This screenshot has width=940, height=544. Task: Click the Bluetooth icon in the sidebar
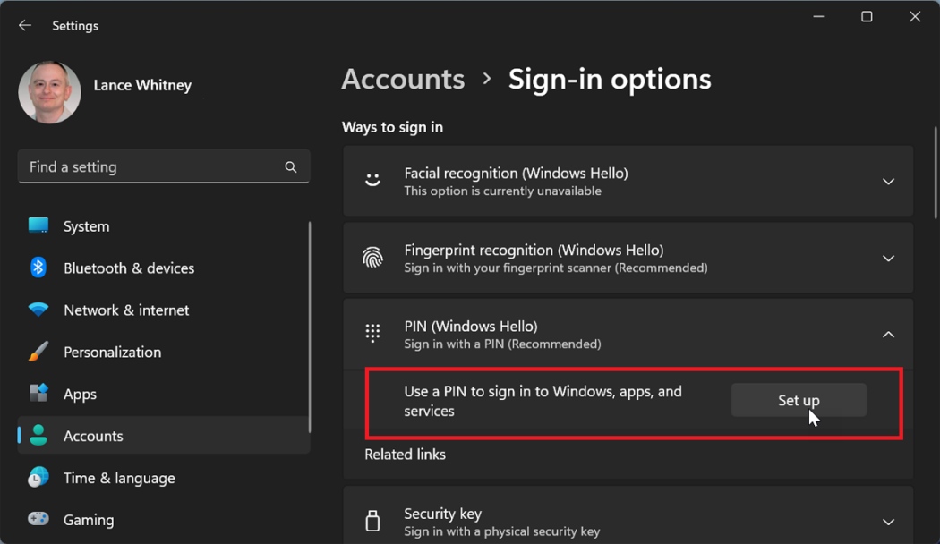pos(38,268)
